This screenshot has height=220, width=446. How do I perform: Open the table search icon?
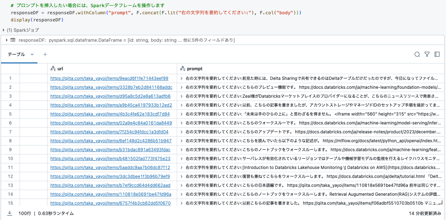point(417,54)
